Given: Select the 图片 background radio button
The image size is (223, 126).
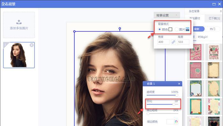Looking at the screenshot, I should tap(176, 29).
